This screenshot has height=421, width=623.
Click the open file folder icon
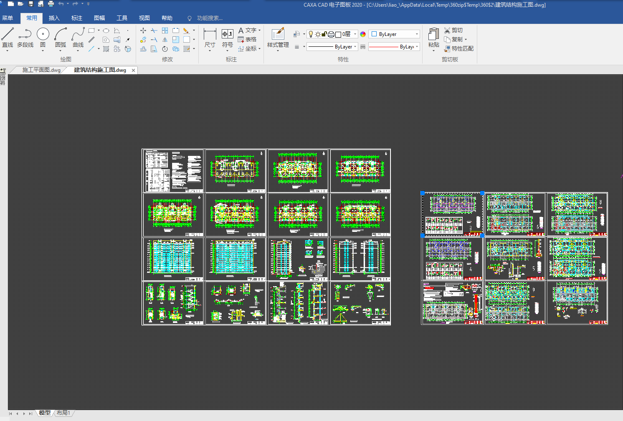(20, 4)
